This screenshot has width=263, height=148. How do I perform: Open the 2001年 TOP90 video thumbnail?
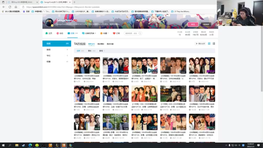(x=144, y=65)
